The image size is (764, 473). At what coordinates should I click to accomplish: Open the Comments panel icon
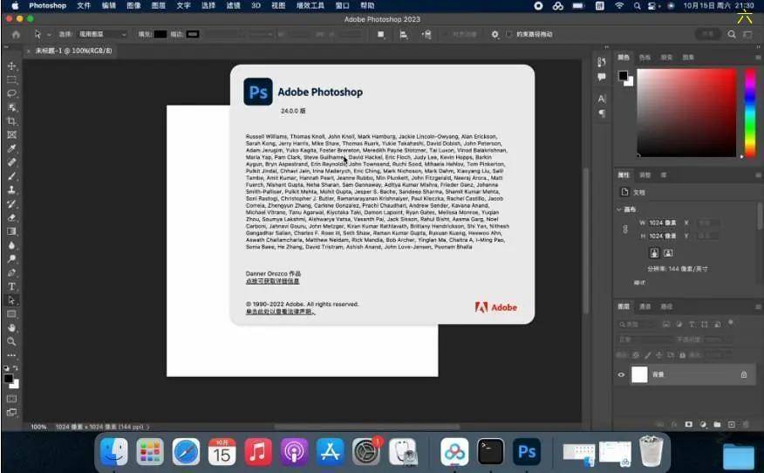pos(602,77)
